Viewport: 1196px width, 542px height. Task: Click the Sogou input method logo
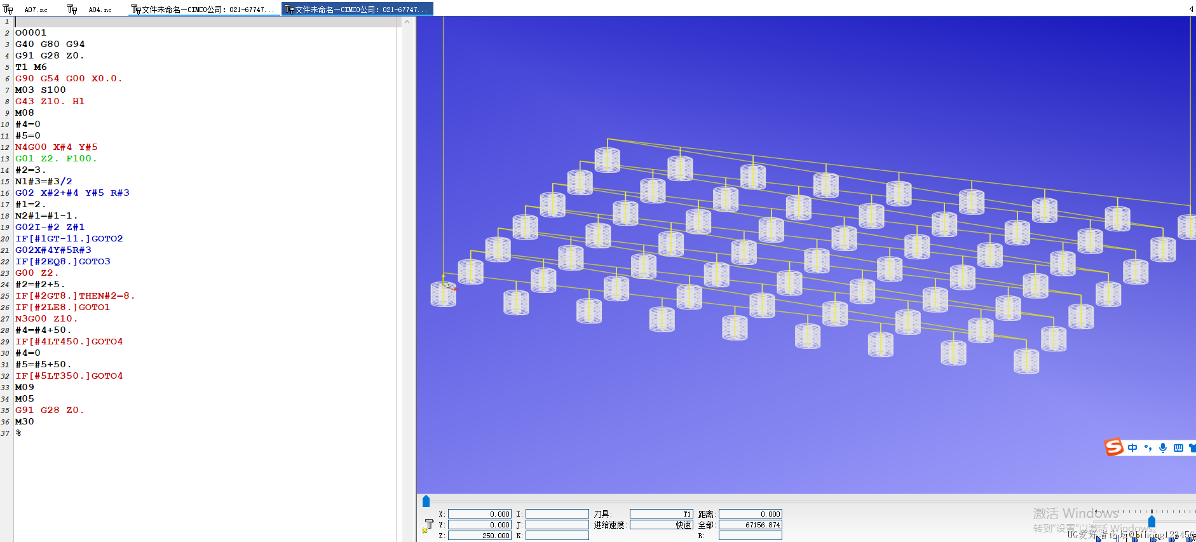[1113, 447]
